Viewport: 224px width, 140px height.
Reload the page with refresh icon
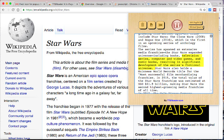tap(13, 10)
